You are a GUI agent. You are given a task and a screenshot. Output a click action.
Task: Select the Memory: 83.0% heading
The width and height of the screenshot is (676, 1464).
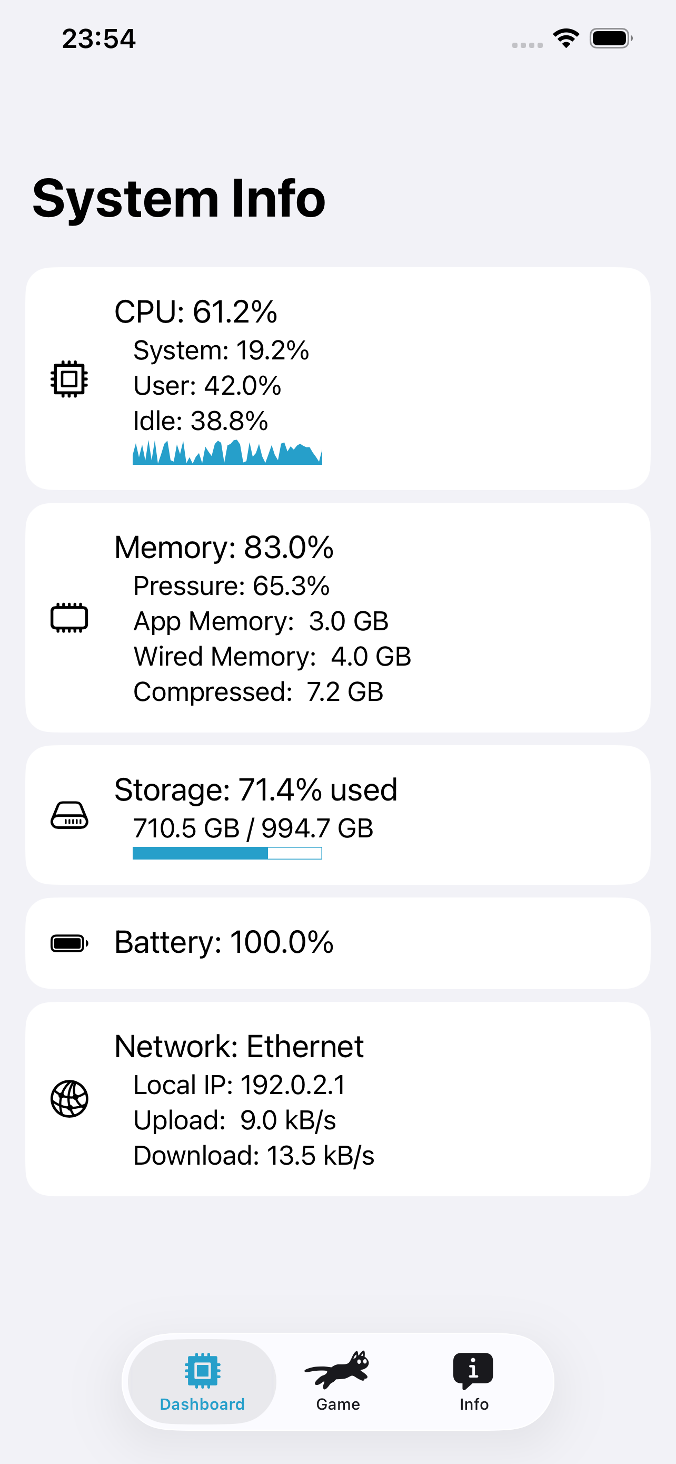(224, 548)
